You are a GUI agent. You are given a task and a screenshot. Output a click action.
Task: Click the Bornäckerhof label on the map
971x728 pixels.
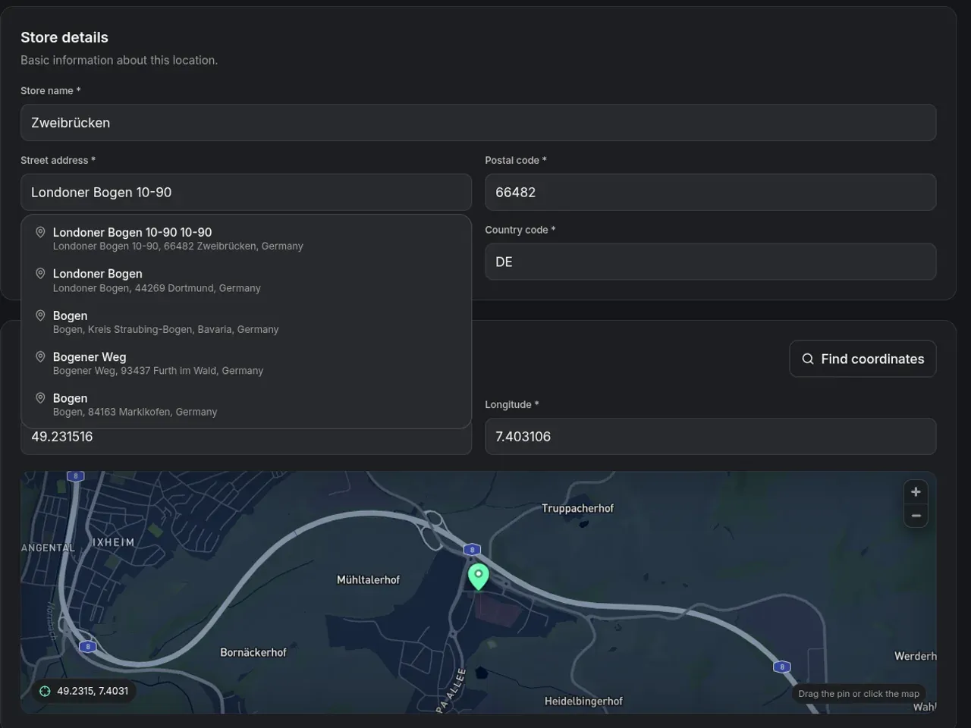[x=253, y=653]
